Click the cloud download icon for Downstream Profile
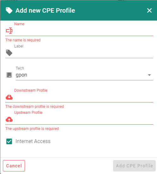 point(9,97)
